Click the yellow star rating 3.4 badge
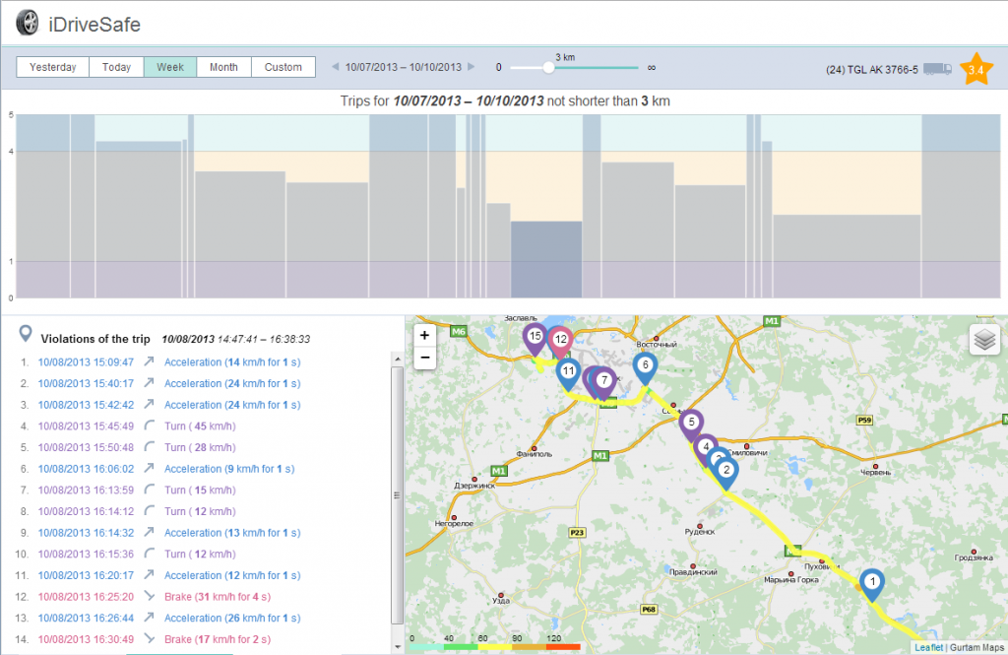1008x655 pixels. (976, 69)
